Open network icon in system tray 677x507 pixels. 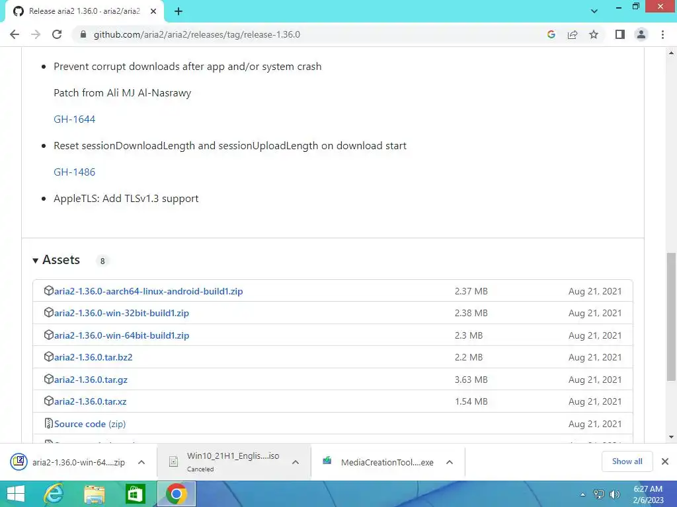point(599,494)
